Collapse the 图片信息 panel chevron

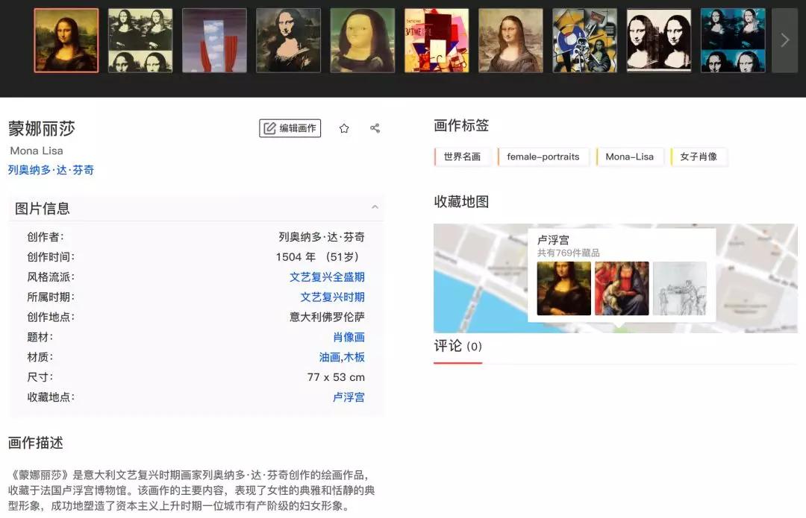pyautogui.click(x=375, y=207)
